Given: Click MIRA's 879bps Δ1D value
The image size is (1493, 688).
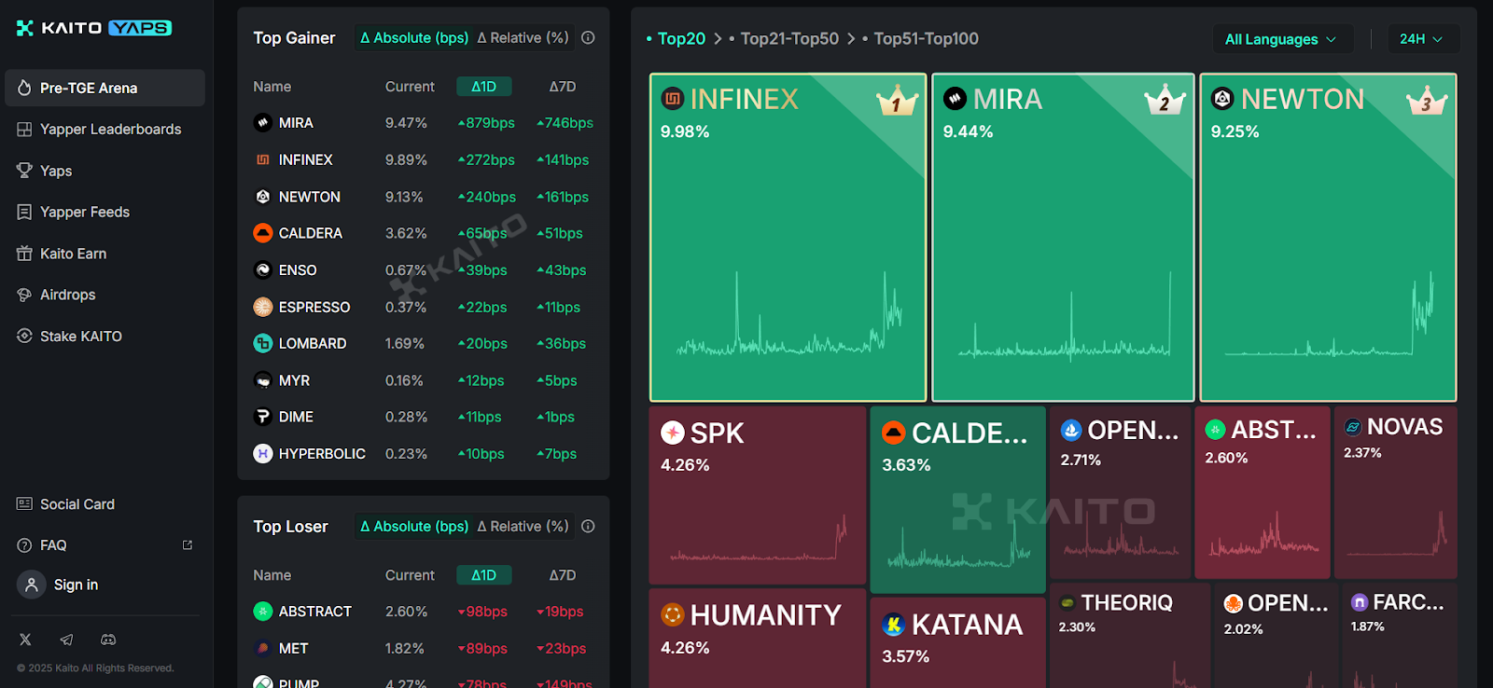Looking at the screenshot, I should [486, 123].
